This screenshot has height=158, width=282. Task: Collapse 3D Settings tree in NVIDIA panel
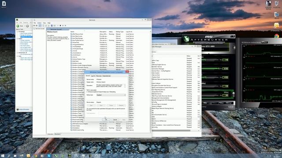point(18,32)
